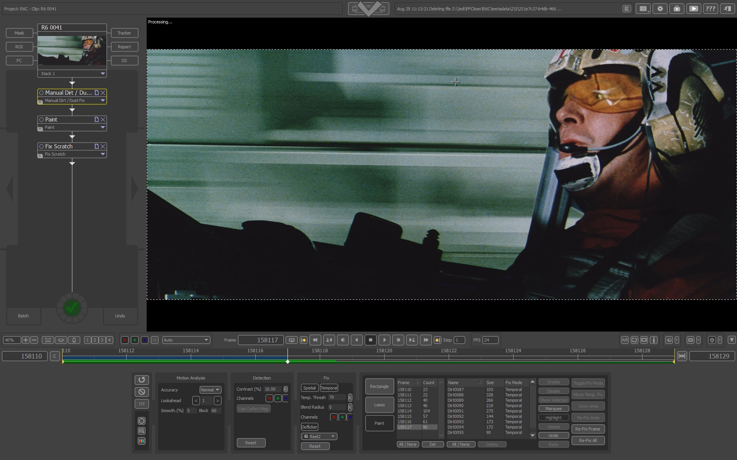Viewport: 737px width, 460px height.
Task: Open the Tracker panel button
Action: pyautogui.click(x=124, y=33)
